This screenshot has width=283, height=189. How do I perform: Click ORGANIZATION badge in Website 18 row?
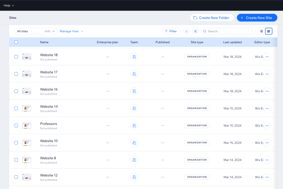click(x=197, y=57)
